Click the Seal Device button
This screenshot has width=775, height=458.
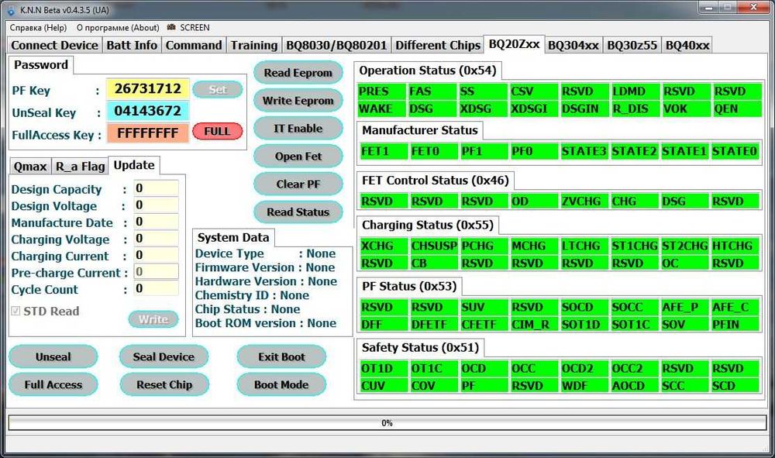(164, 356)
